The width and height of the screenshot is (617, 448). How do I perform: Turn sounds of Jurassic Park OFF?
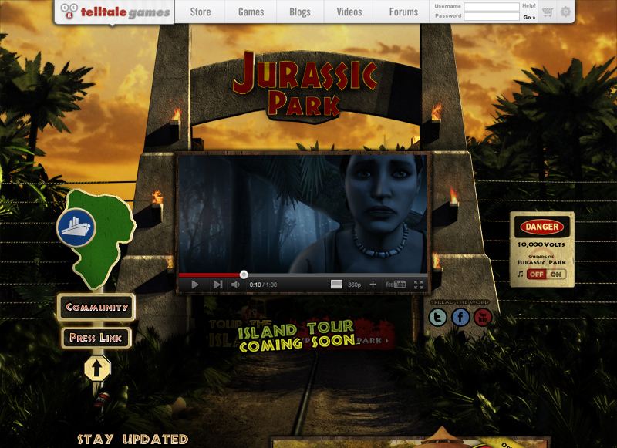coord(536,275)
